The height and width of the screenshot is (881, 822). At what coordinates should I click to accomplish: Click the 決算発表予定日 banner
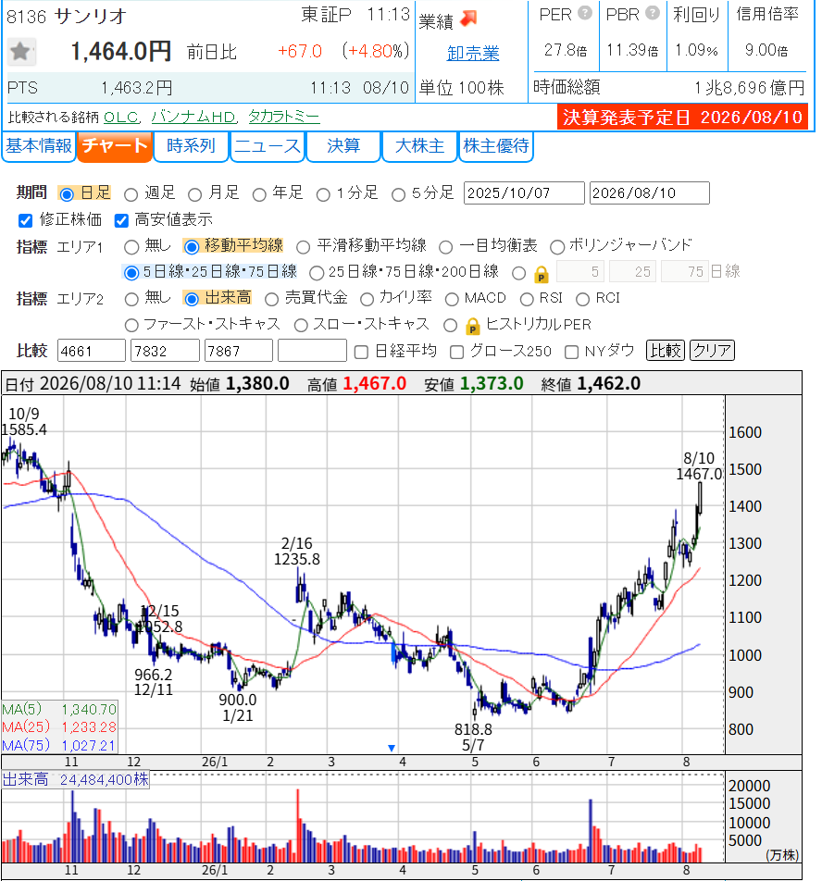(x=682, y=117)
